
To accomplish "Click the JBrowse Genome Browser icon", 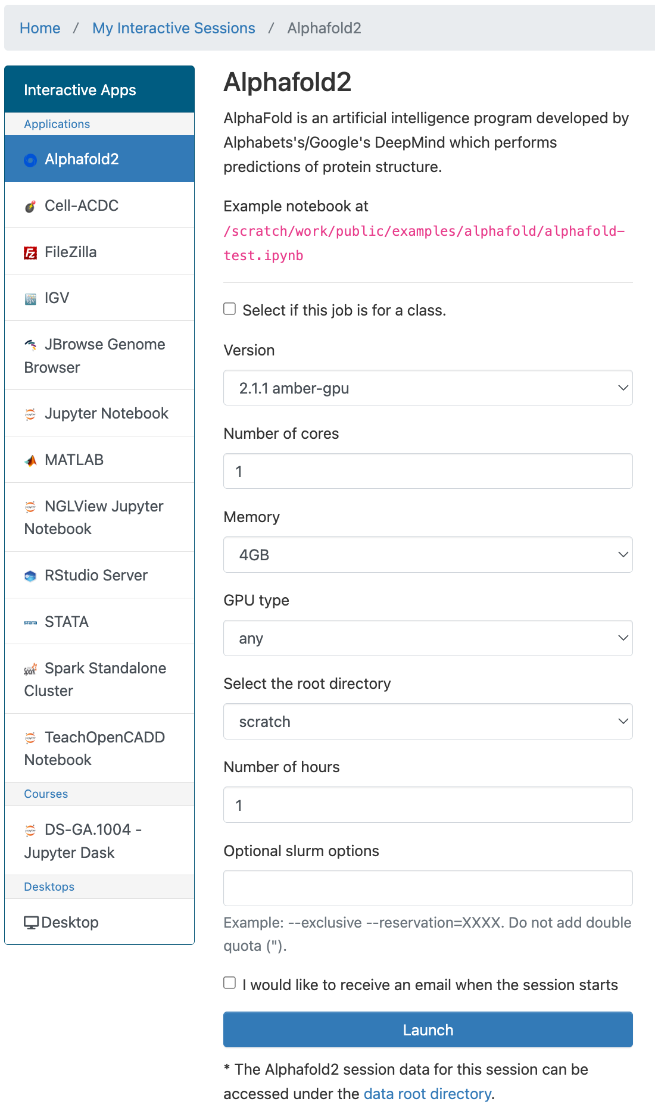I will (30, 345).
